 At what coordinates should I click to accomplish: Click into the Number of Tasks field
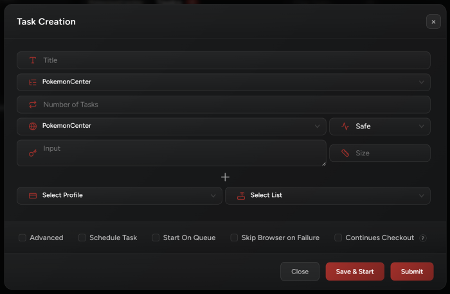click(224, 105)
